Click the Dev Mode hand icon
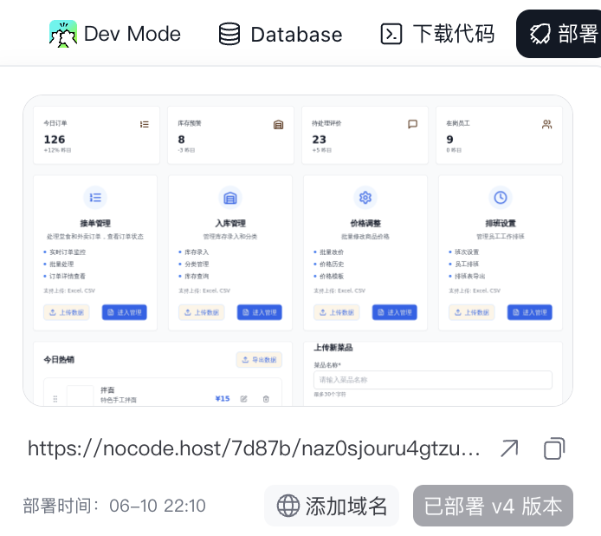Viewport: 601px width, 536px height. point(63,34)
